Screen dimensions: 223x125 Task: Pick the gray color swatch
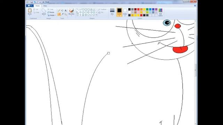tap(132, 9)
